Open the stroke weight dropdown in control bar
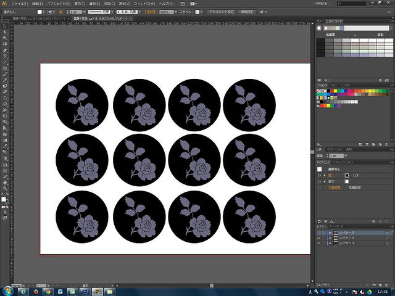The width and height of the screenshot is (395, 296). point(84,12)
